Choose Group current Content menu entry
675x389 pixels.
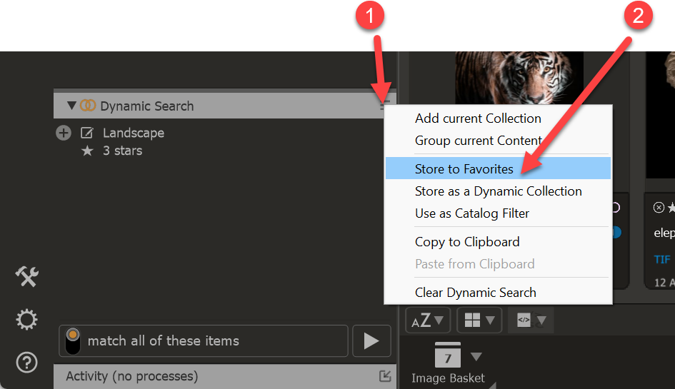tap(498, 141)
